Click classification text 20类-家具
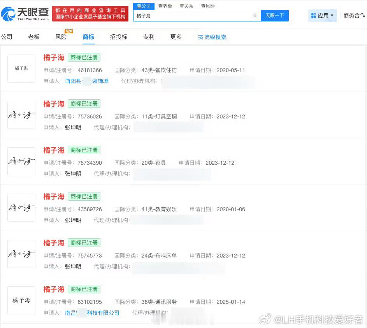The width and height of the screenshot is (367, 328). (154, 163)
